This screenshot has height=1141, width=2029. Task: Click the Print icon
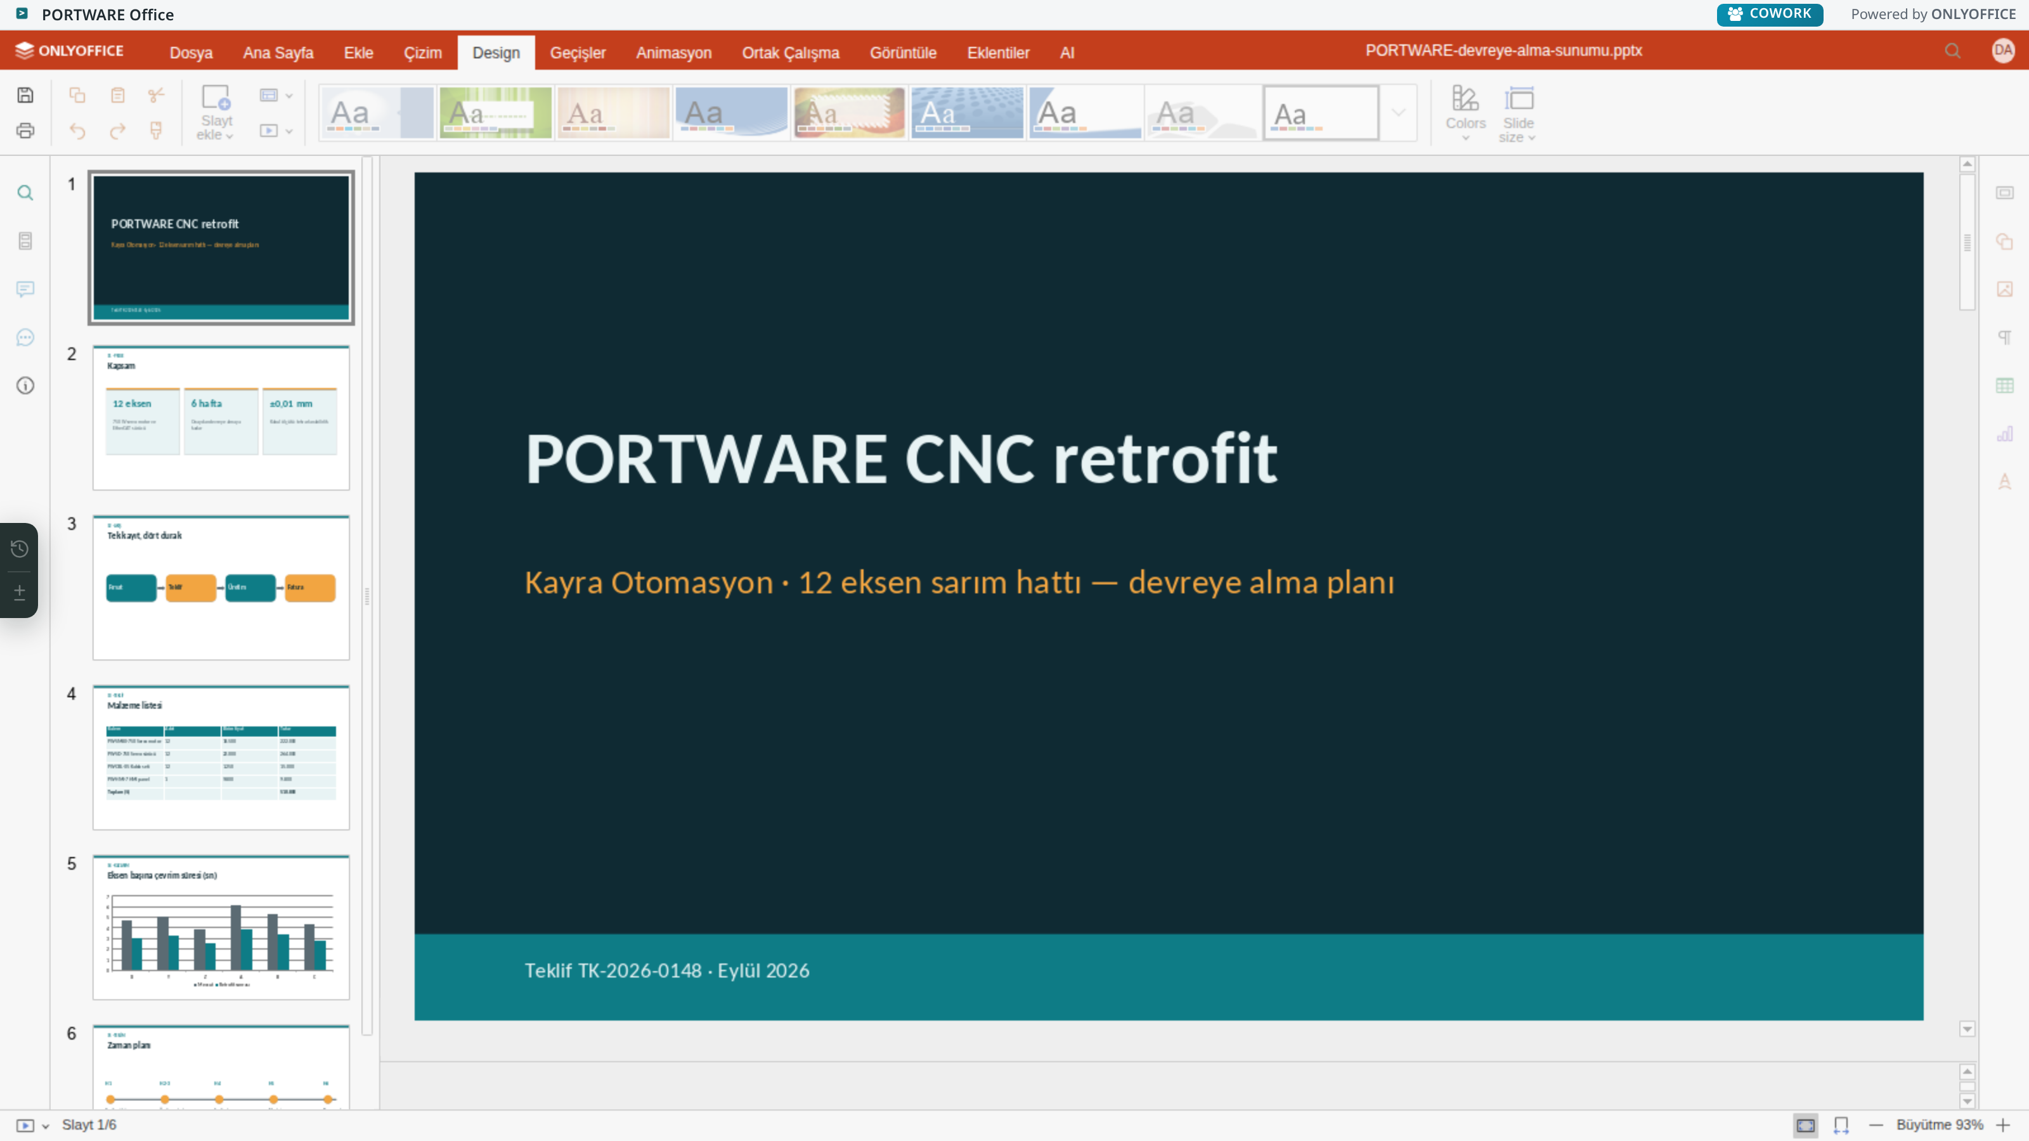pos(25,131)
